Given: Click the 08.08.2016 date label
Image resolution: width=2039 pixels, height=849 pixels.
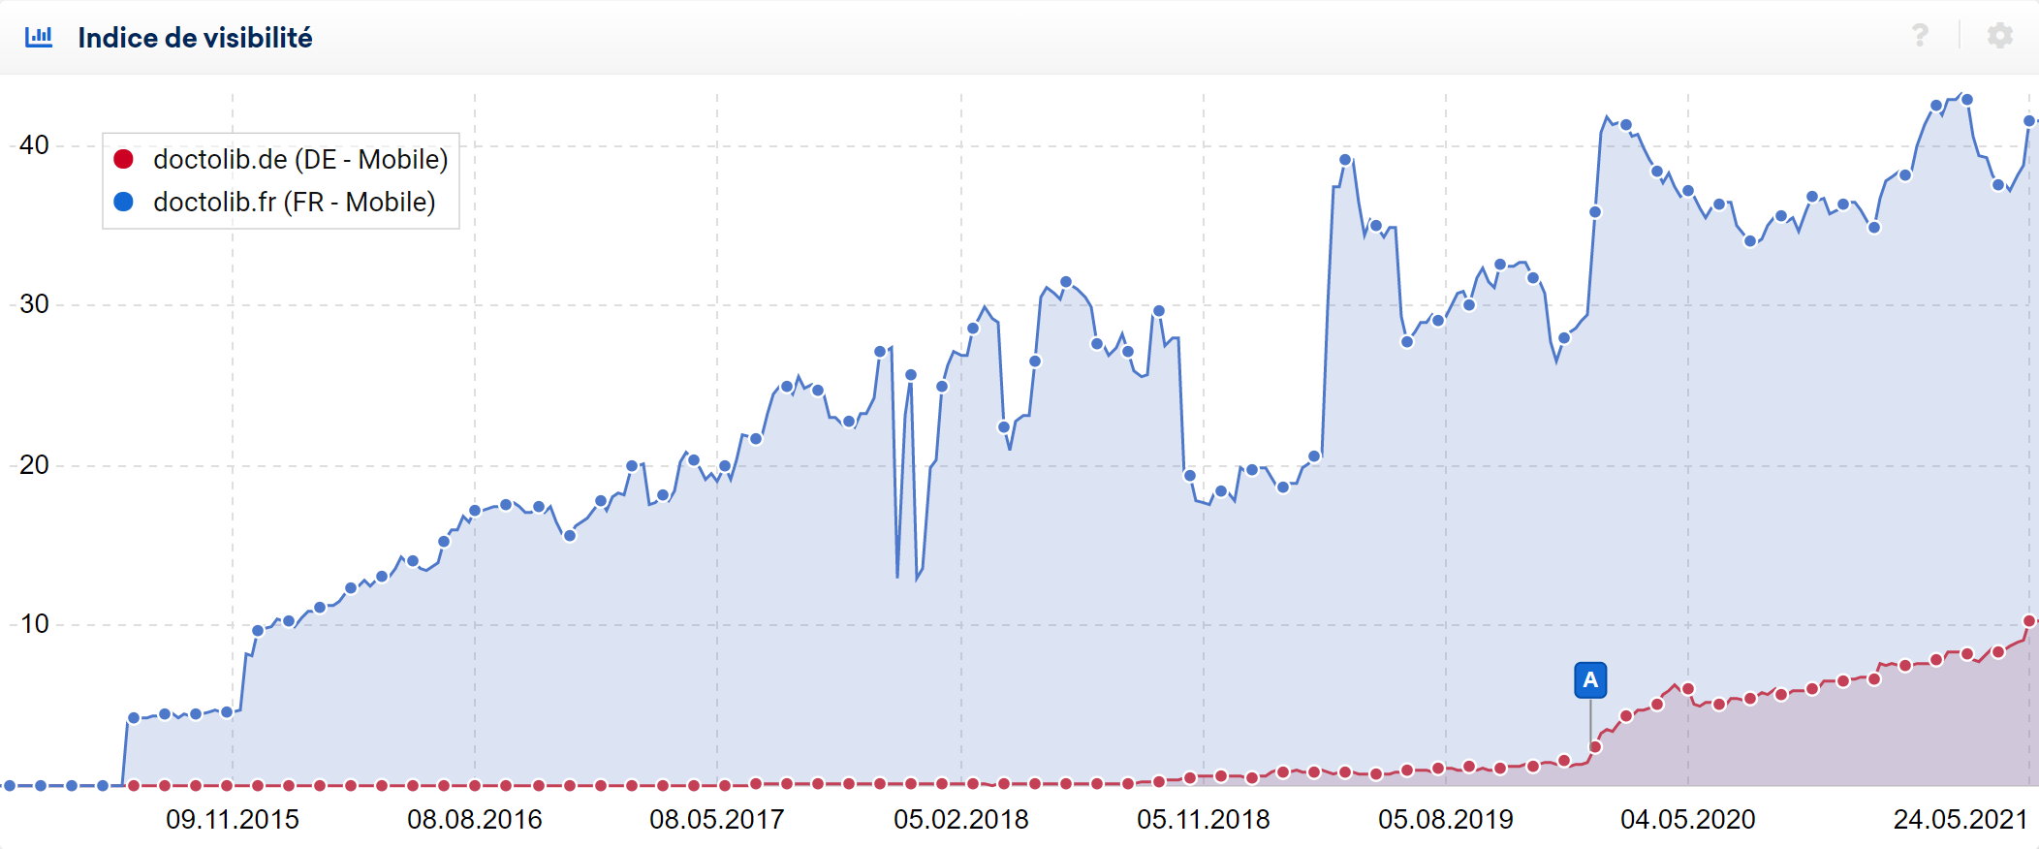Looking at the screenshot, I should (x=475, y=820).
